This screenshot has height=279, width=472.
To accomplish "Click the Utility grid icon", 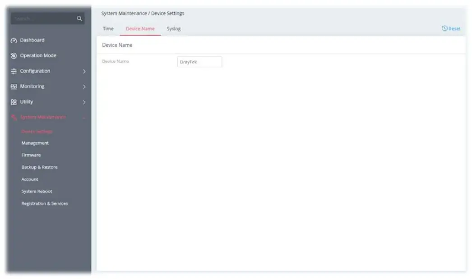I will (x=14, y=102).
